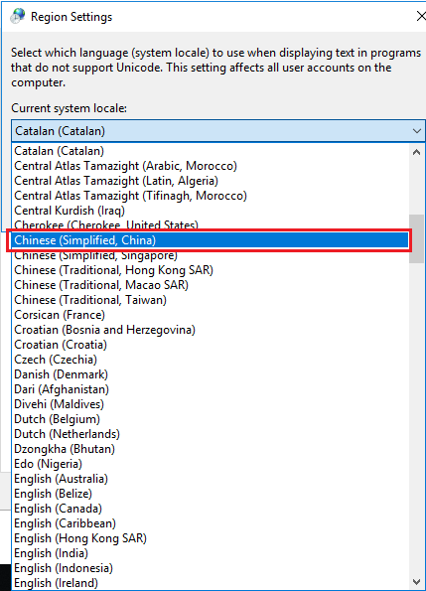426x591 pixels.
Task: Click the locale list scrollbar thumb
Action: click(x=417, y=238)
